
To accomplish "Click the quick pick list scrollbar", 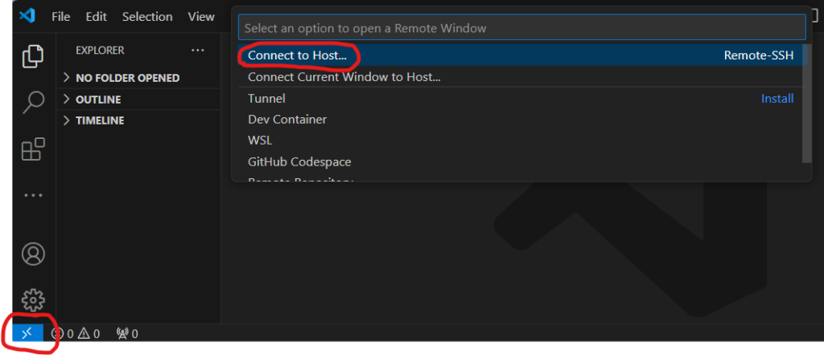I will (807, 104).
